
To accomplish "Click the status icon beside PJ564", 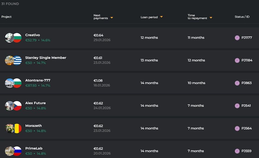I will coord(237,128).
